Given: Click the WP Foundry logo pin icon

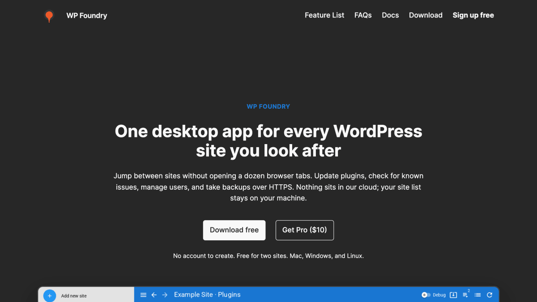Looking at the screenshot, I should [49, 16].
